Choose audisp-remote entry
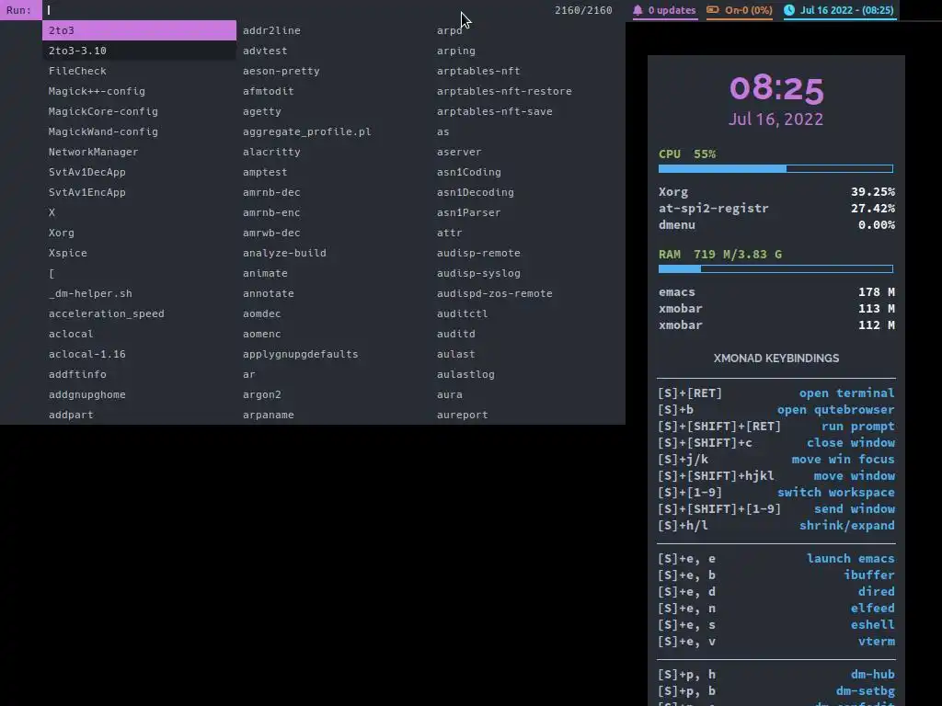942x706 pixels. point(478,253)
